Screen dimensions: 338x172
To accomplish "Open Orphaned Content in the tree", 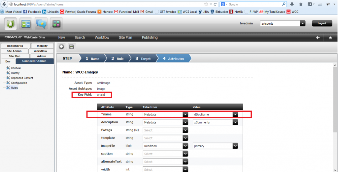I will pos(22,78).
